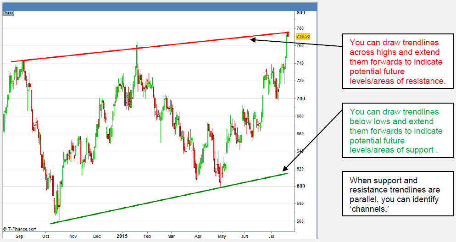The image size is (456, 242).
Task: Click the red resistance trendlines text box
Action: point(397,61)
